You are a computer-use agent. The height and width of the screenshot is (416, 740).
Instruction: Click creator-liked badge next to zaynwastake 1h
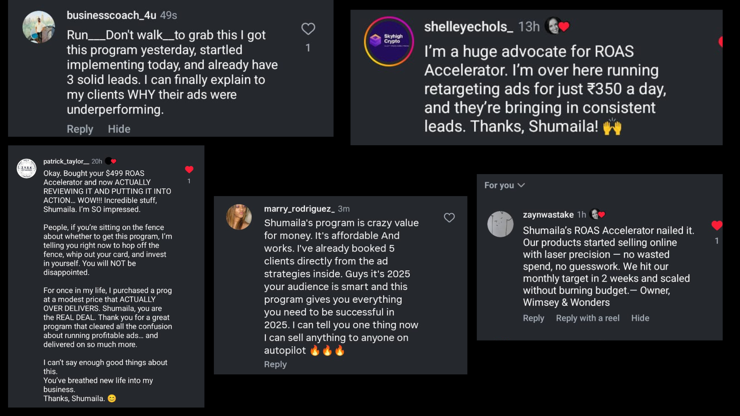click(597, 214)
